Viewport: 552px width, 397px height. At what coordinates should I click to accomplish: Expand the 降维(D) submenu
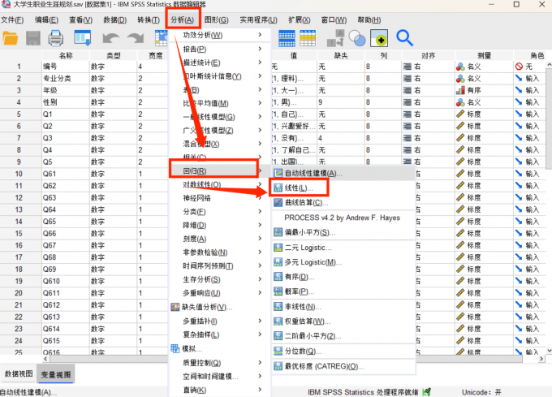tap(220, 225)
